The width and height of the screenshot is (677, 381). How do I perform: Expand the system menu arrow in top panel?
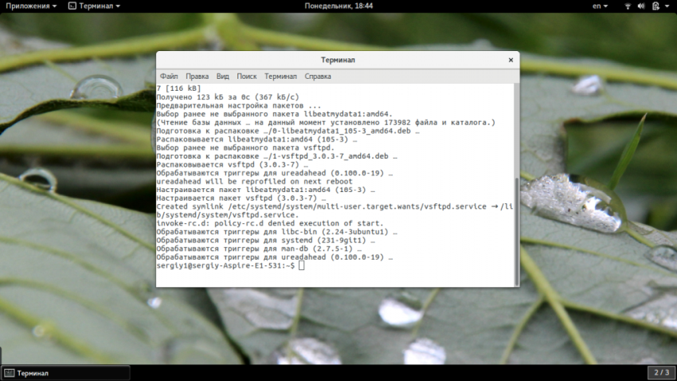pos(667,6)
